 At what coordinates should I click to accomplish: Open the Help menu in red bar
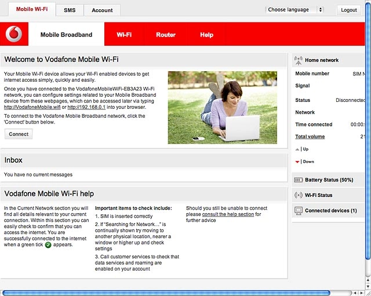tap(206, 35)
